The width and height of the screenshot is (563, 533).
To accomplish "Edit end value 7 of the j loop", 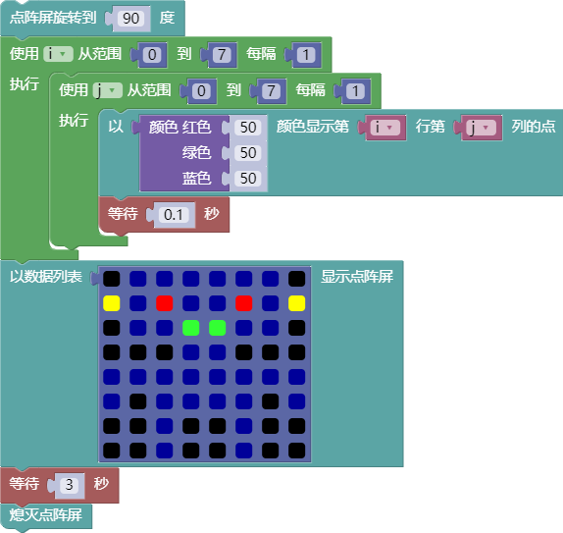I will pyautogui.click(x=272, y=91).
